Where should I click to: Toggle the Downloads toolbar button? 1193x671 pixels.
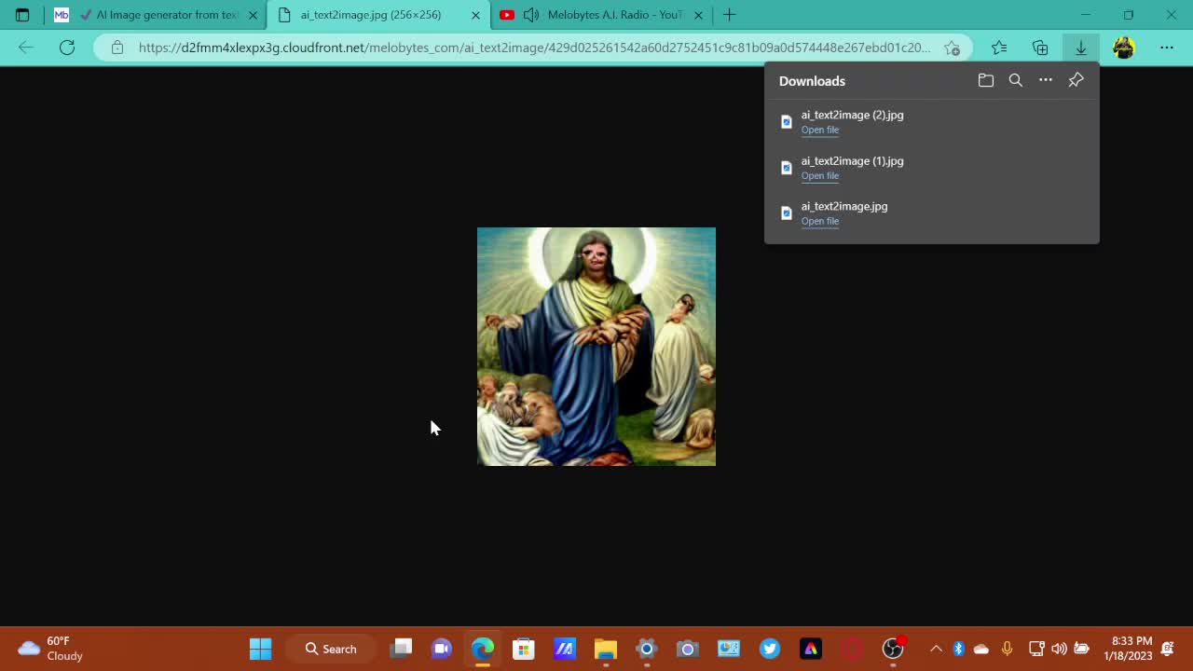1081,48
